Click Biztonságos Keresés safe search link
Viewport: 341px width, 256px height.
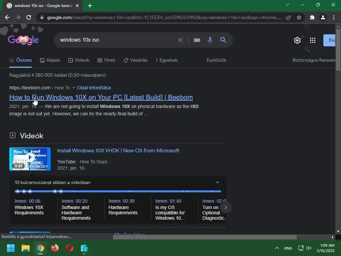[314, 60]
